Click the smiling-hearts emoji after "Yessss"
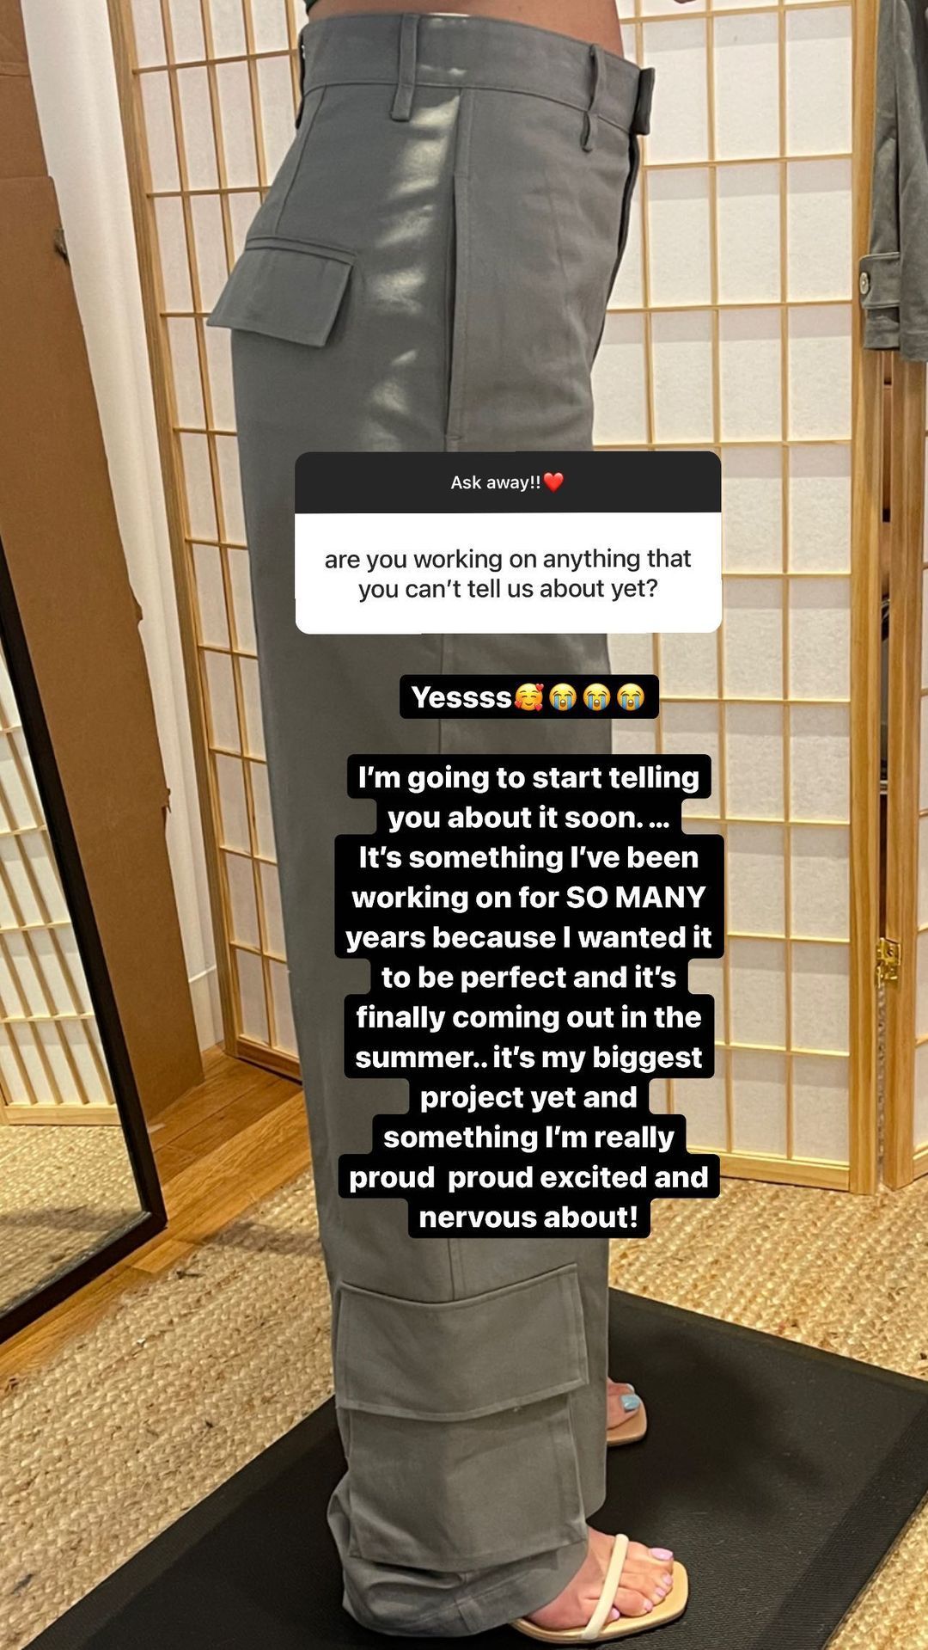This screenshot has width=928, height=1650. (x=529, y=697)
